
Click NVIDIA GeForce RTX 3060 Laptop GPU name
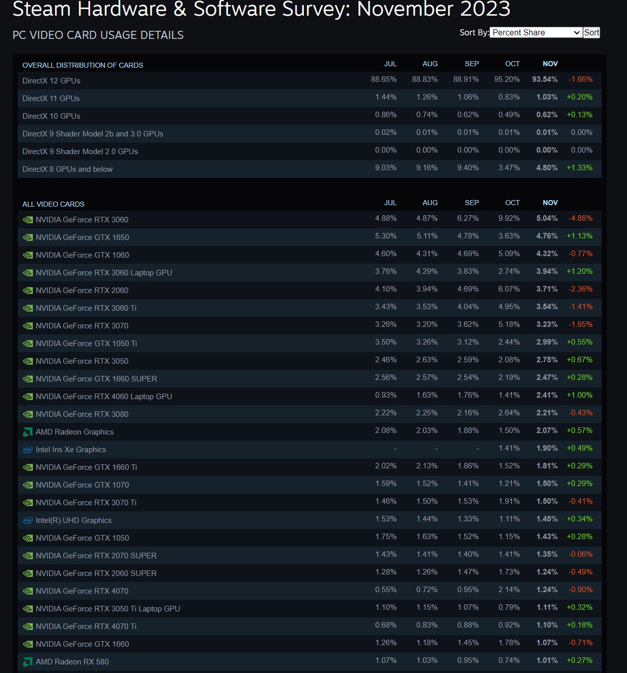[x=104, y=273]
